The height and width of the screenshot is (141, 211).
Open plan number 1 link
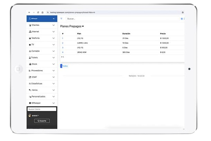click(x=63, y=38)
